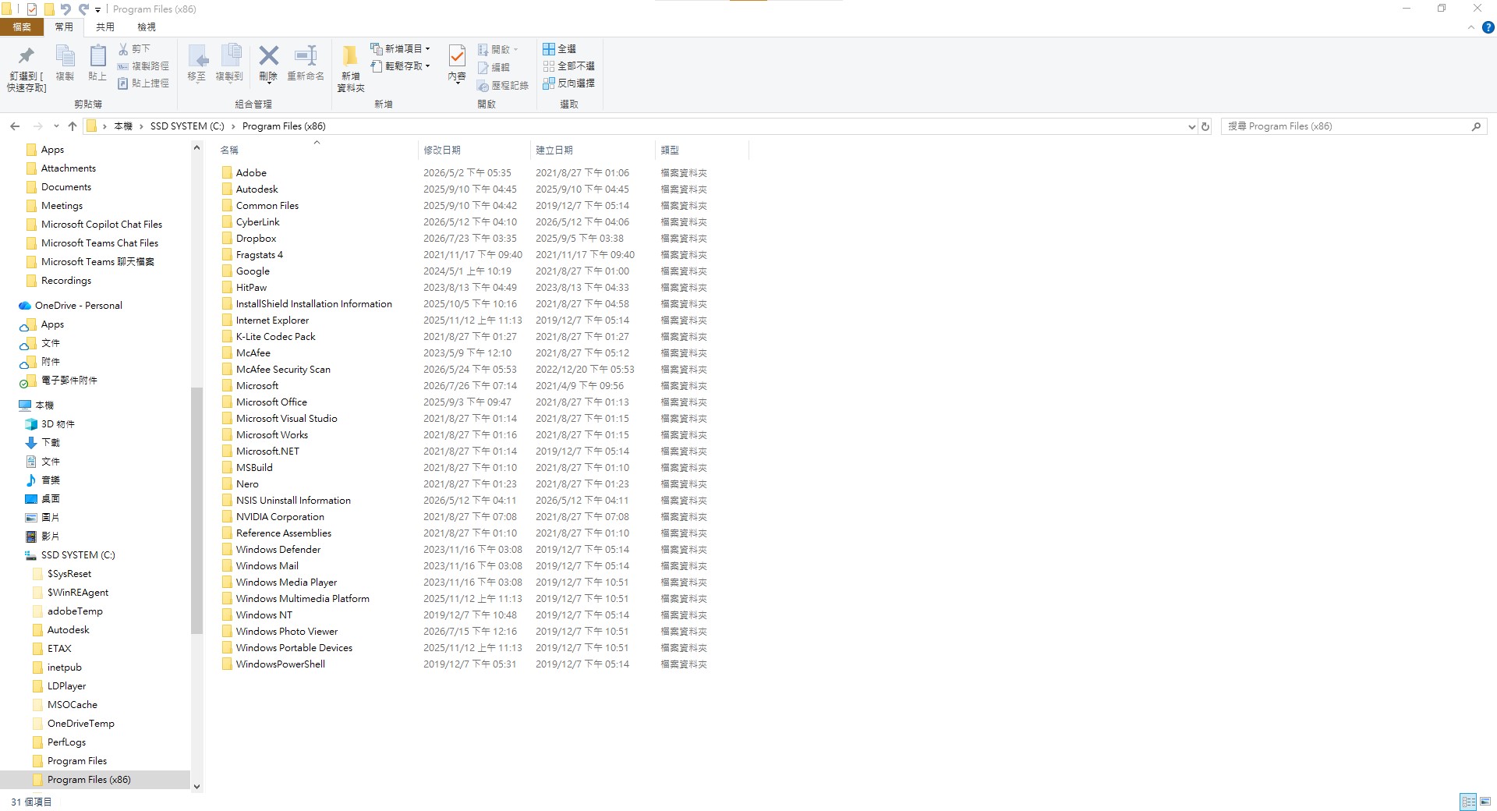The height and width of the screenshot is (811, 1497).
Task: Click navigation pane scrollbar up arrow
Action: 196,148
